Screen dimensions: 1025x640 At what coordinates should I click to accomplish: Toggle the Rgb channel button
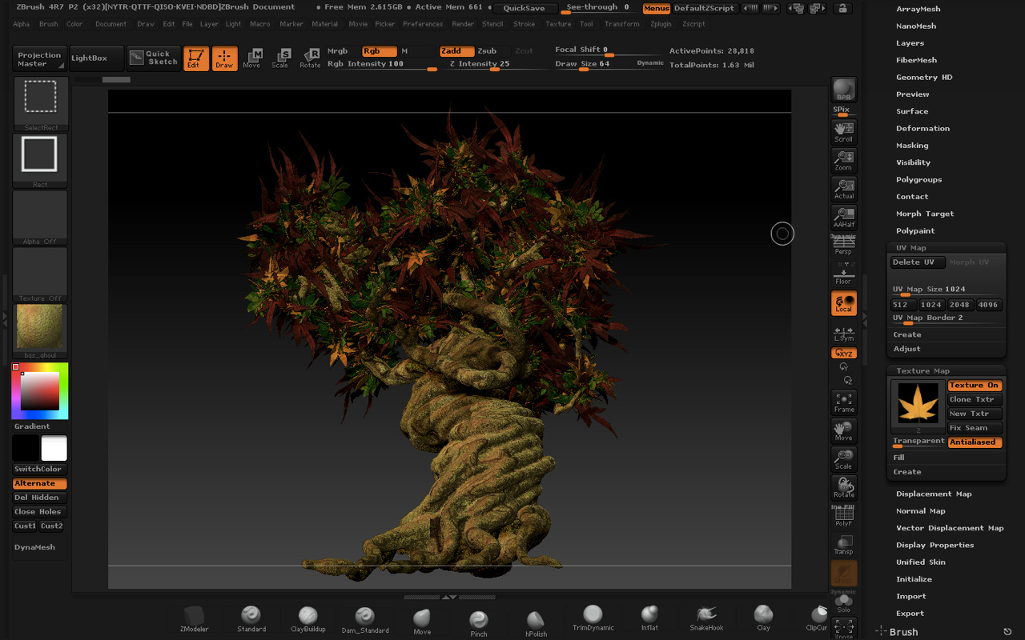coord(379,50)
